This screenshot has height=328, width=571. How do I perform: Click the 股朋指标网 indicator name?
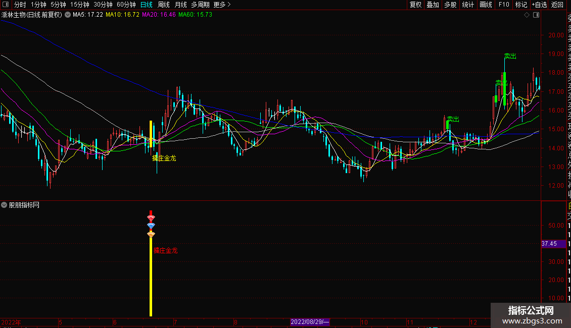[24, 205]
